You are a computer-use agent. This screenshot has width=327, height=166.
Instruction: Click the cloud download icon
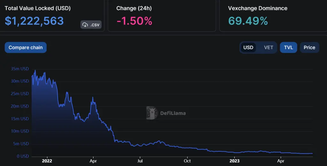click(85, 25)
